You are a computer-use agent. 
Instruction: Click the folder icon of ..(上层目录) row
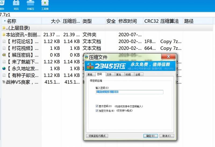tap(4, 28)
